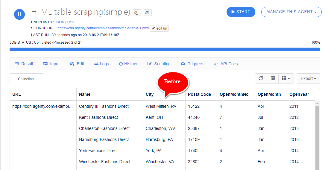Switch to the Input tab
This screenshot has width=328, height=170.
[x=51, y=64]
